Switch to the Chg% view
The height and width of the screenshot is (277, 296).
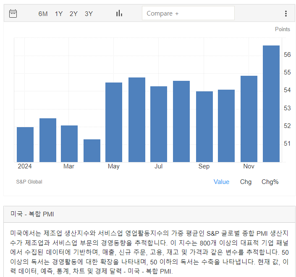pos(270,182)
